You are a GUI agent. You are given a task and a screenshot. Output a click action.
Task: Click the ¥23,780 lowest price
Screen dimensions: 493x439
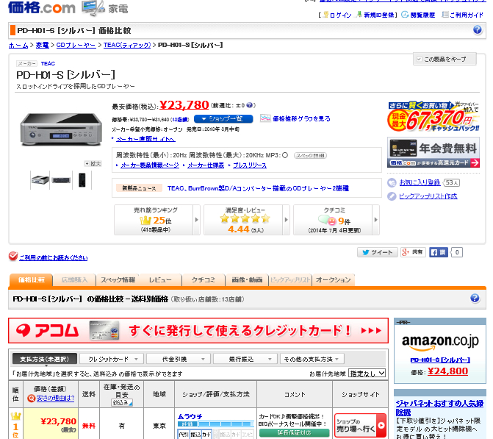tap(184, 105)
